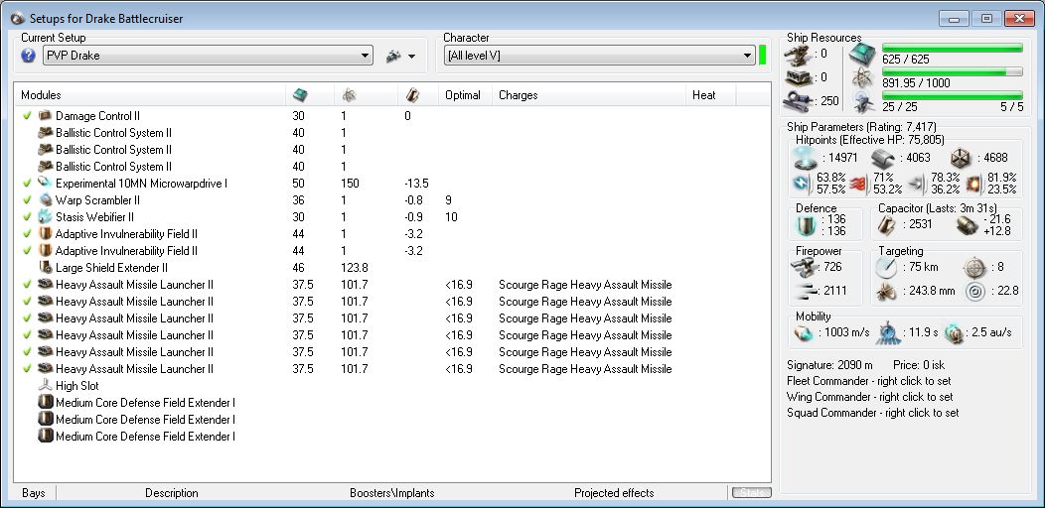Open the Current Setup dropdown (PVP Drake)
The image size is (1045, 508).
[208, 56]
